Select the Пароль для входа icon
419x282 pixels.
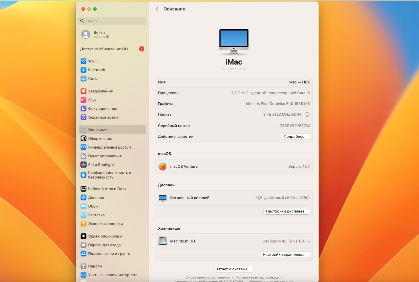84,245
